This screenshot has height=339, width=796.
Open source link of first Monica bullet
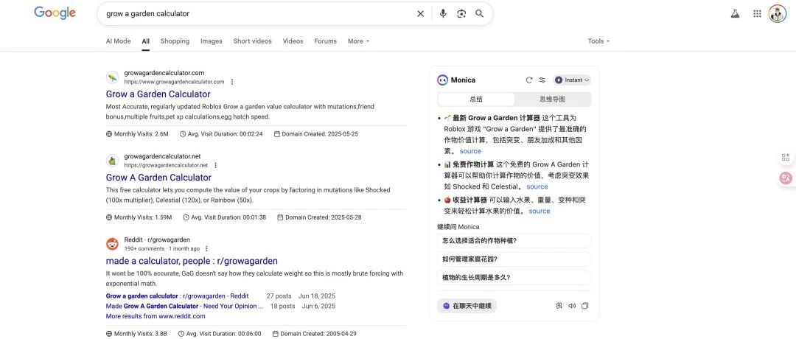point(470,151)
